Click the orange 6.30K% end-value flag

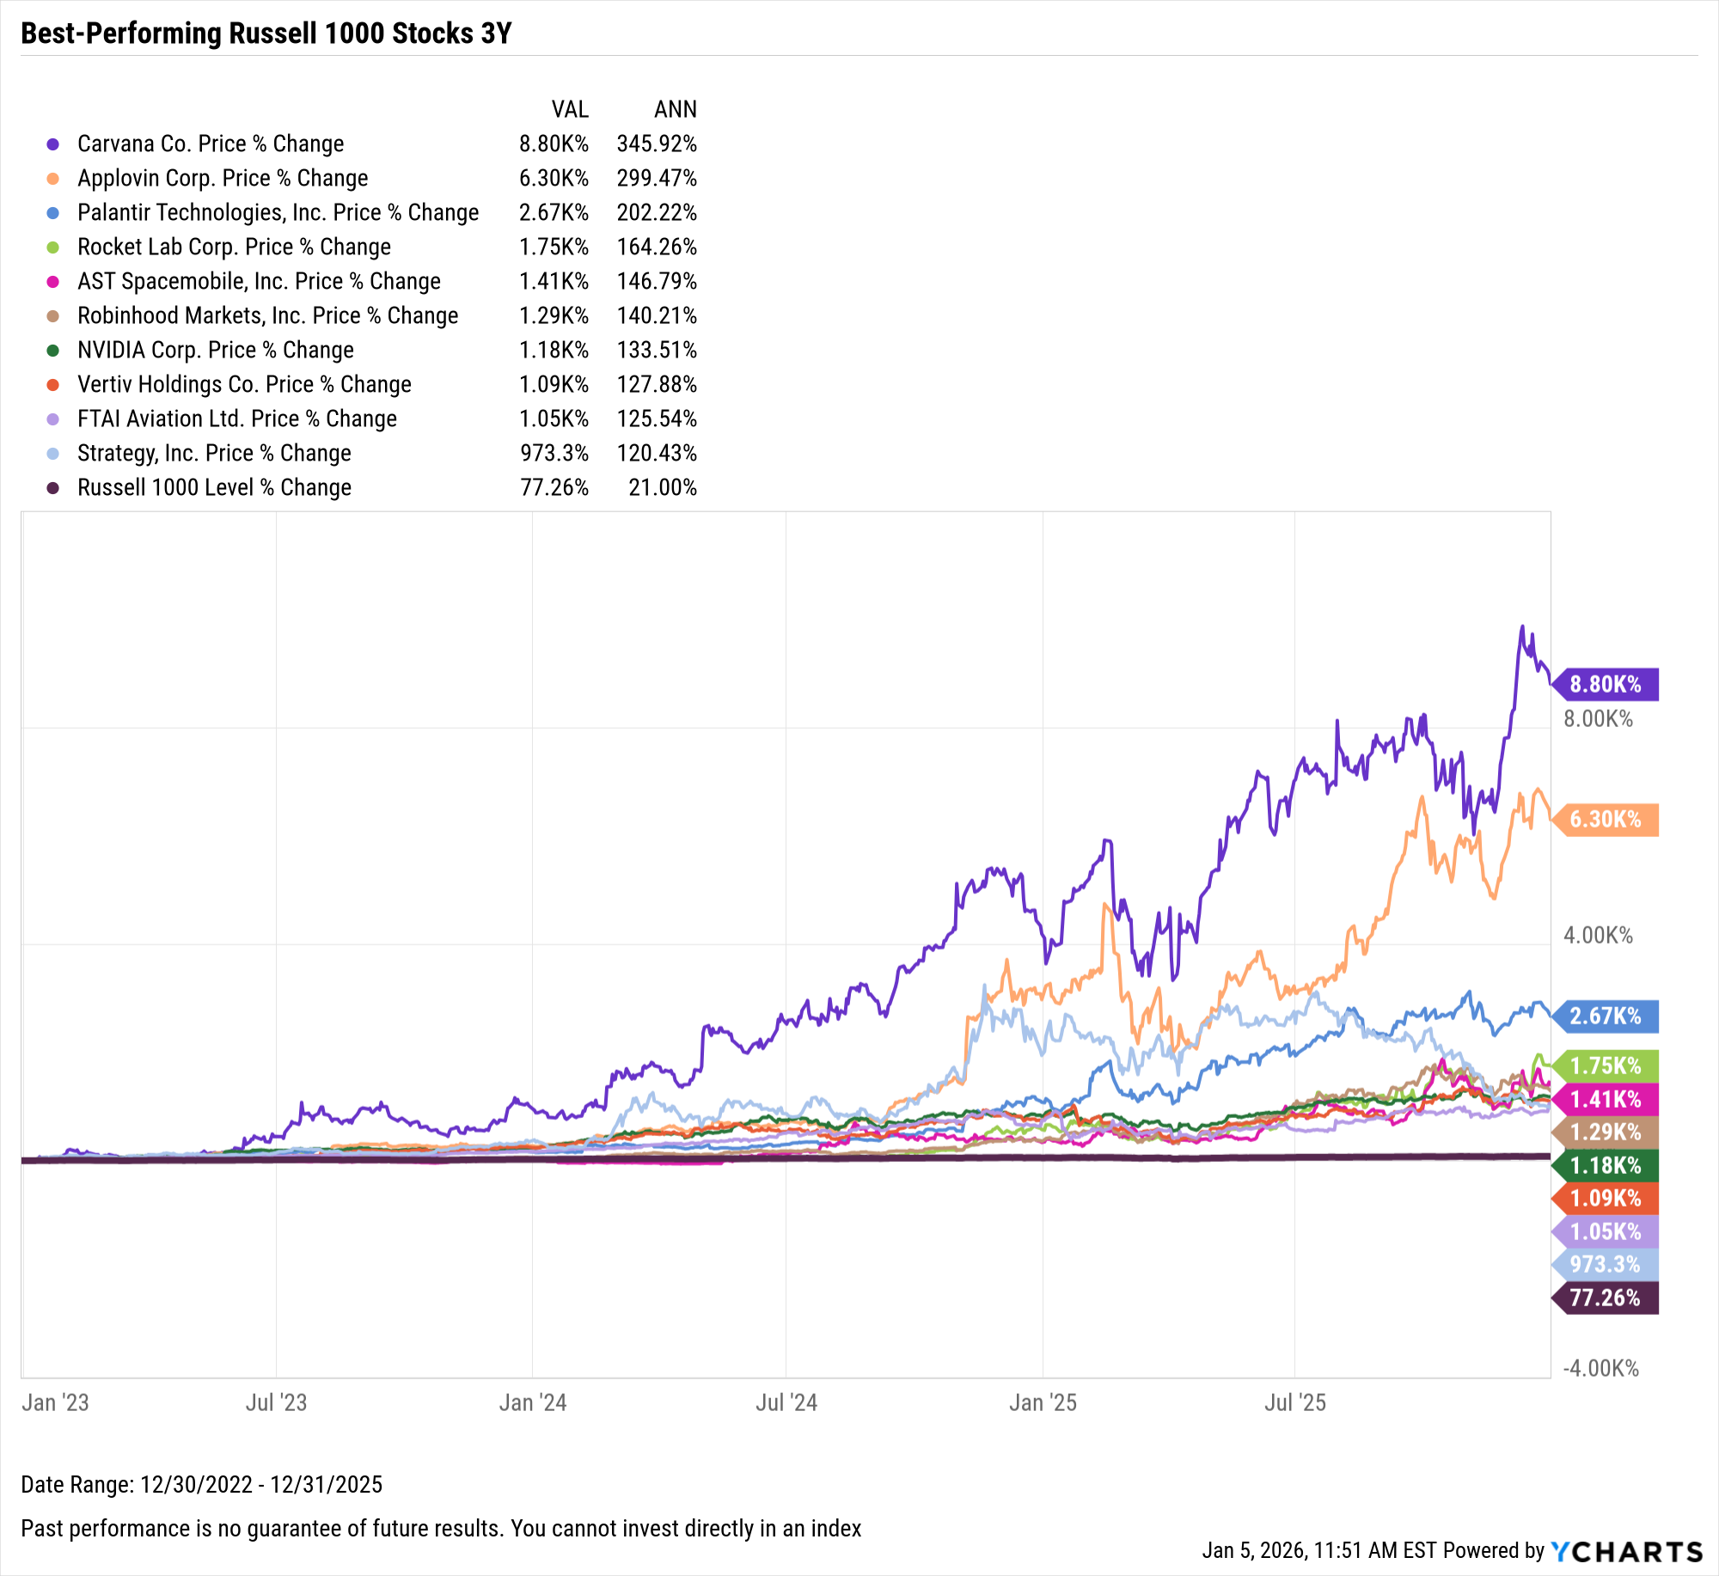(1606, 820)
